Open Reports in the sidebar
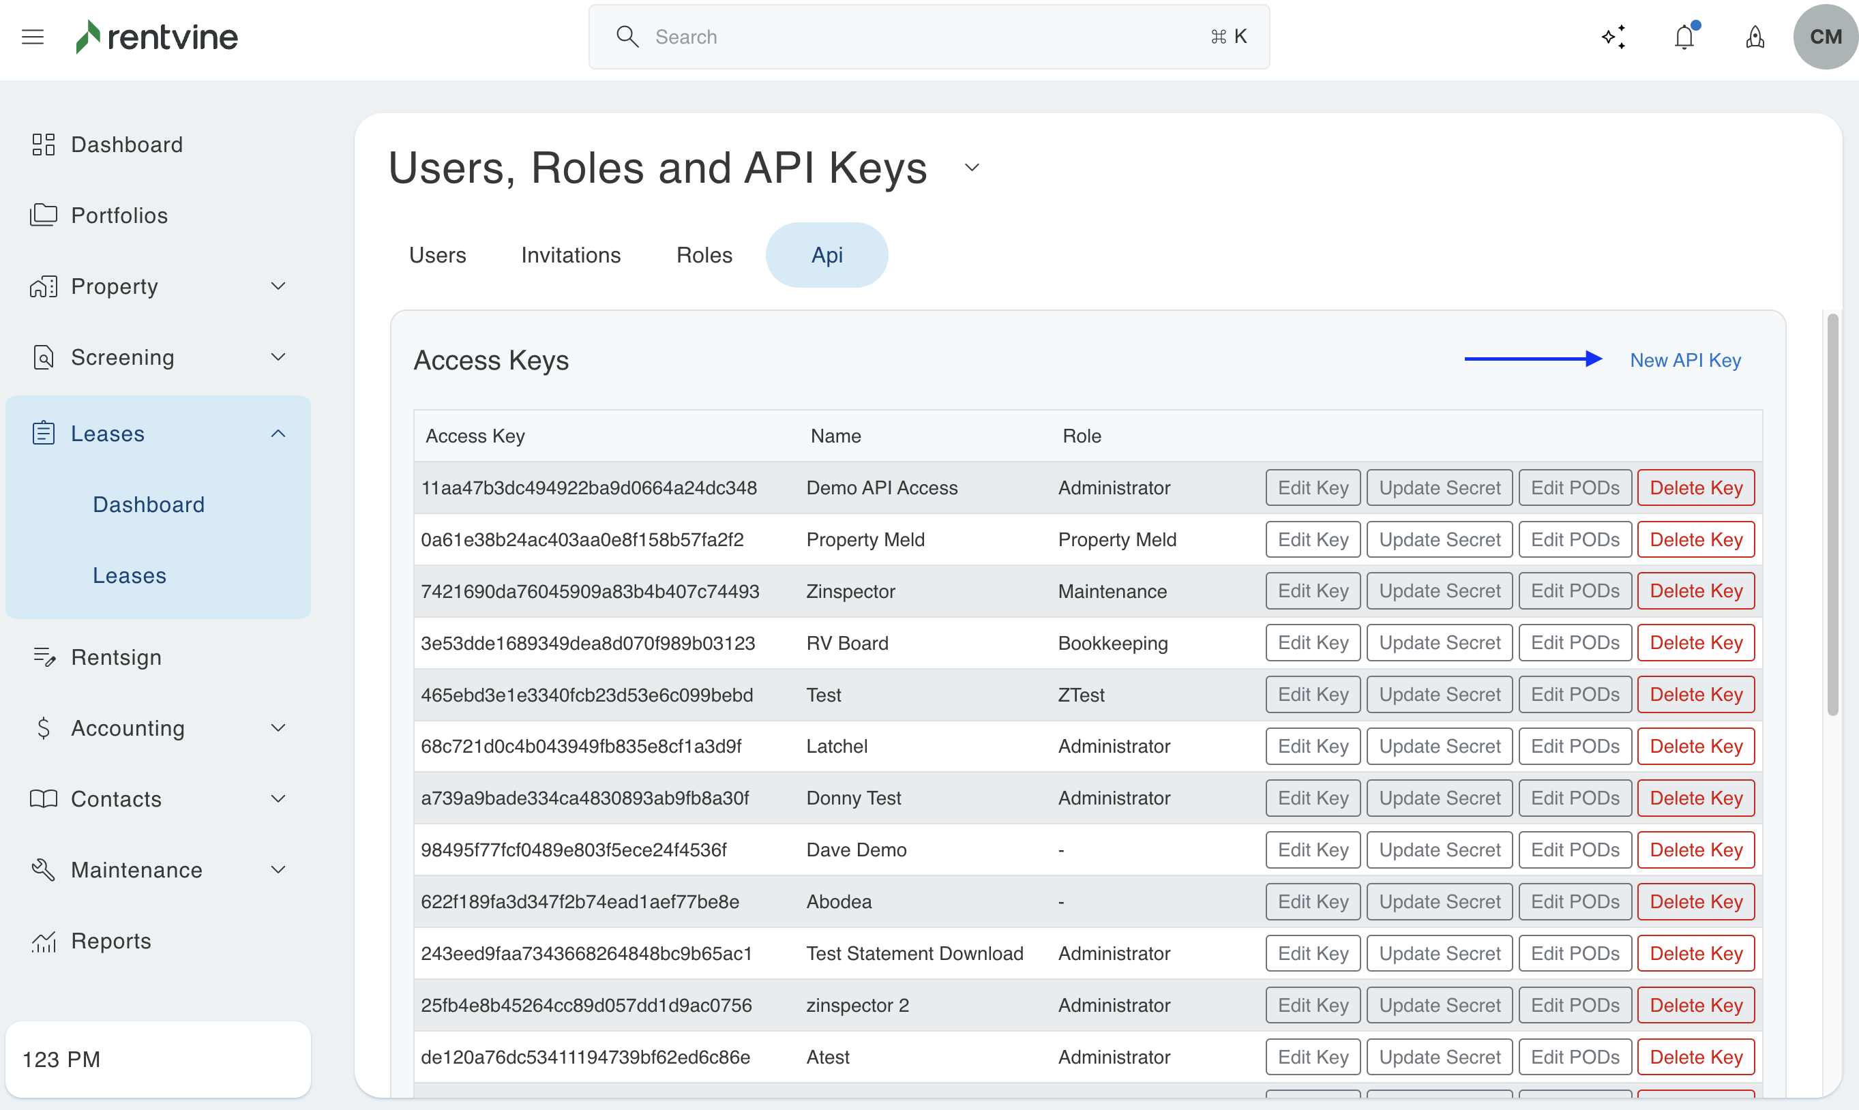The height and width of the screenshot is (1110, 1859). click(110, 940)
